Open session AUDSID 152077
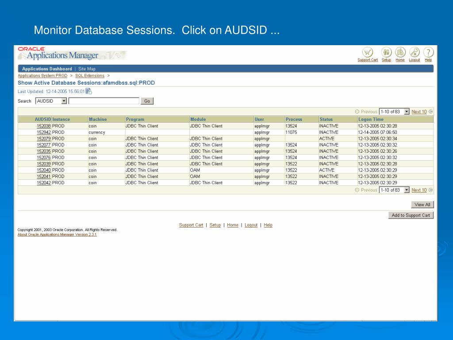Screen dimensions: 453x340 (44, 145)
